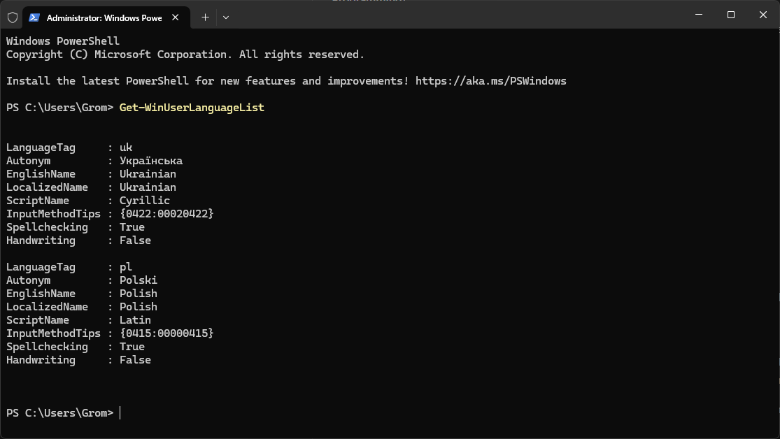780x439 pixels.
Task: Click the last PS C:\Users\Grom> prompt
Action: coord(59,413)
